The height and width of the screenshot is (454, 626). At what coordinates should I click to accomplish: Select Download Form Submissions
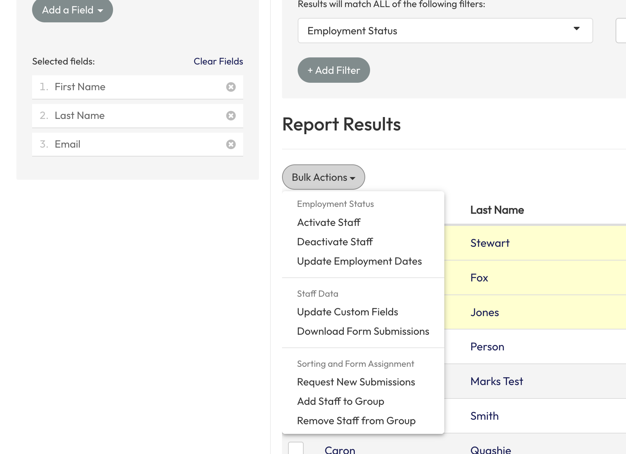(363, 331)
